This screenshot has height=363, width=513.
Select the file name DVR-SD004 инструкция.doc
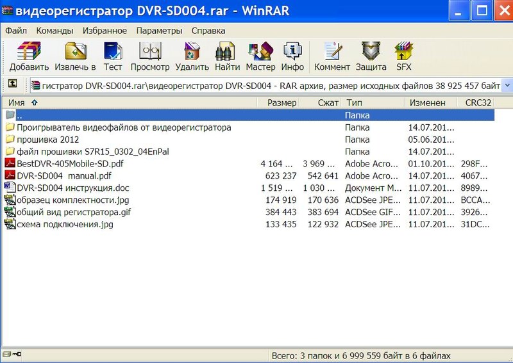click(x=73, y=188)
